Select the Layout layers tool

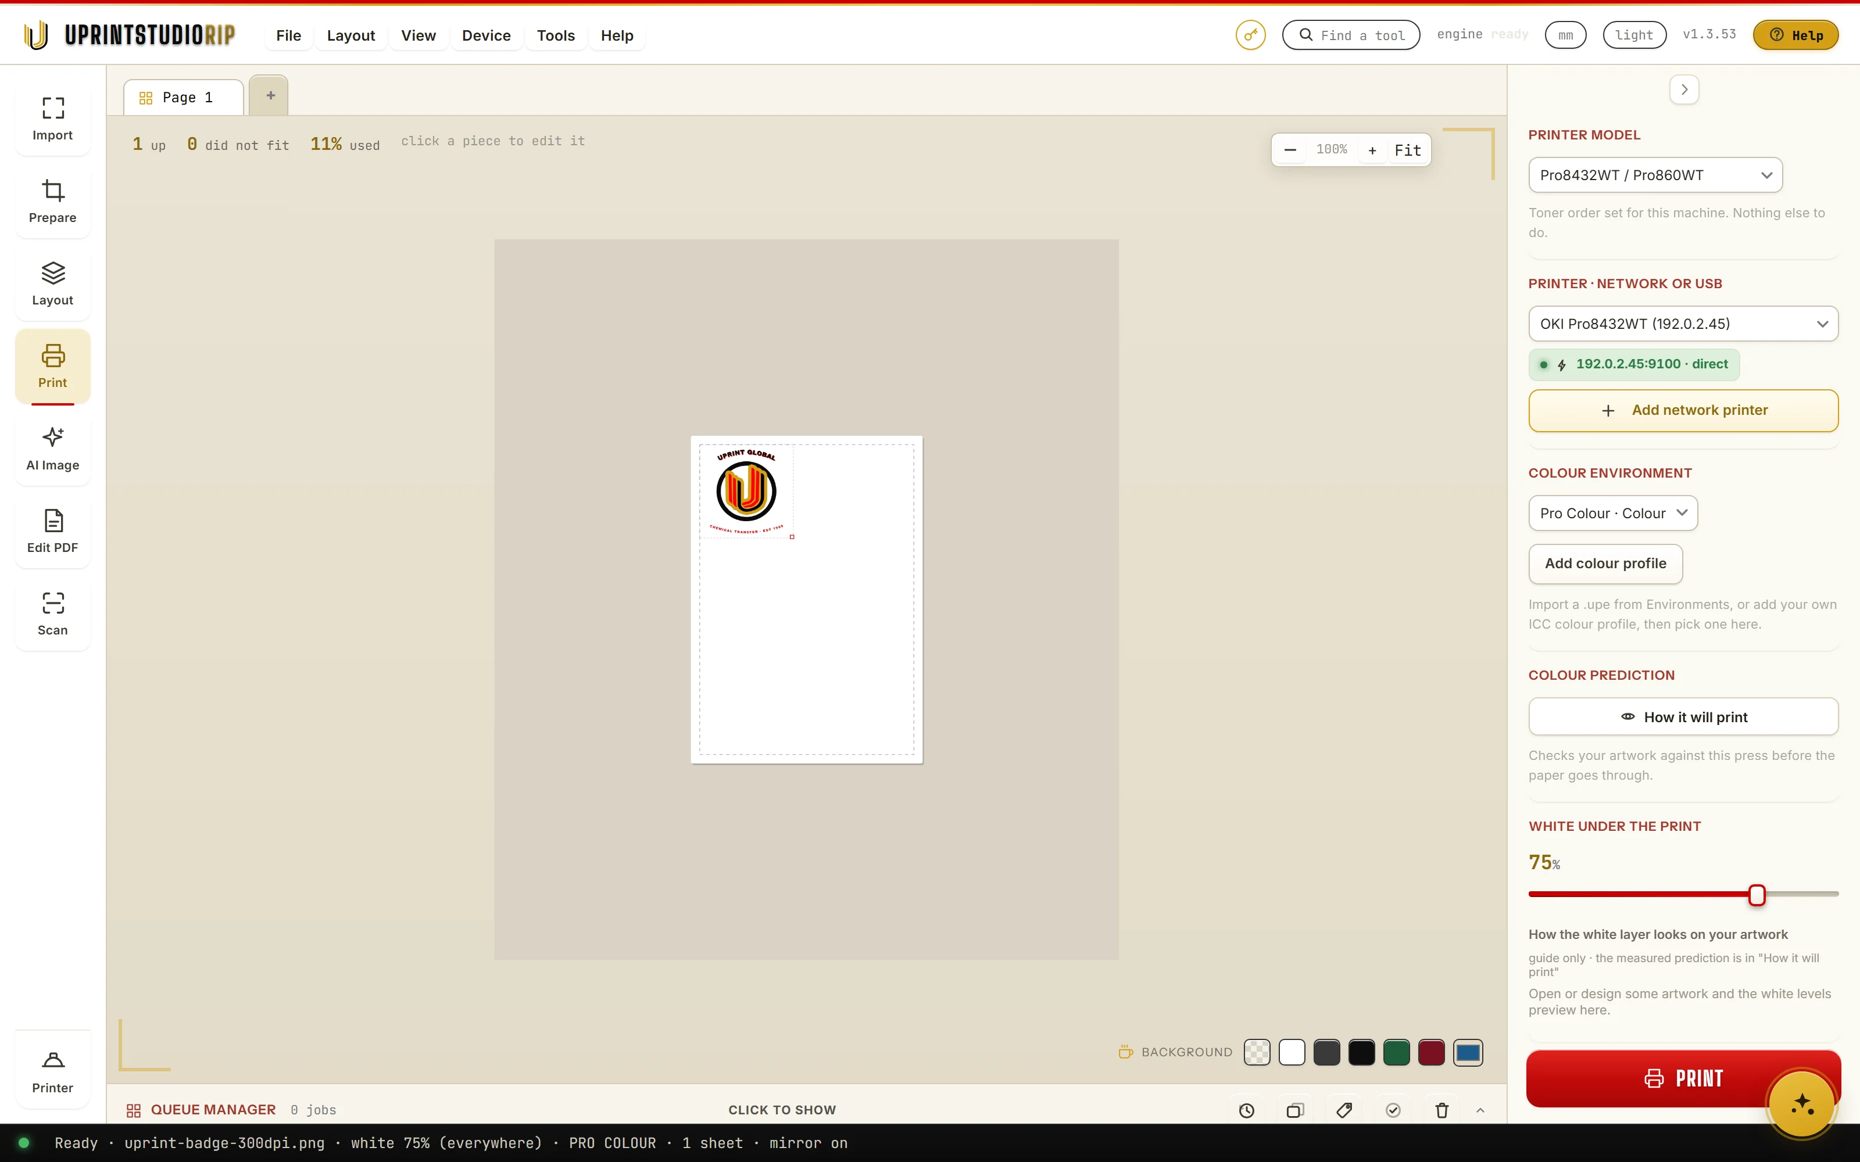52,284
